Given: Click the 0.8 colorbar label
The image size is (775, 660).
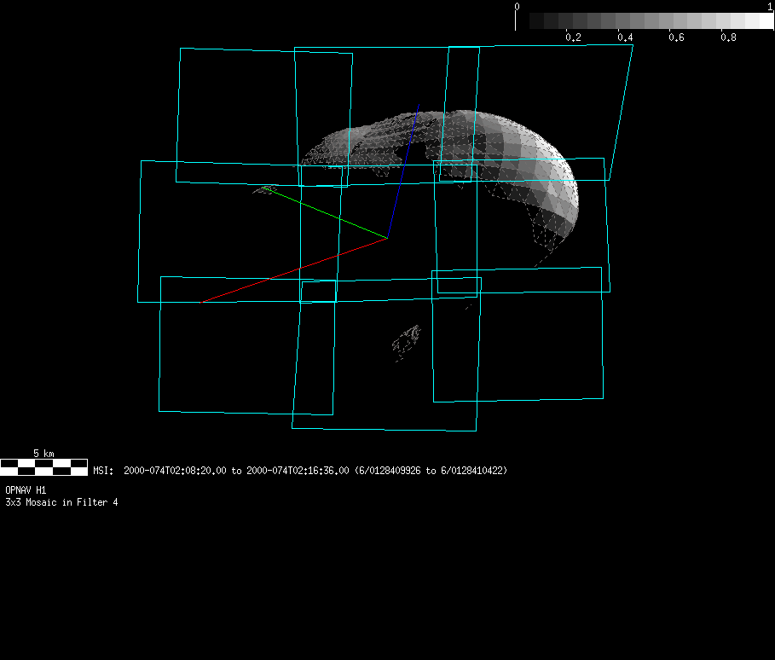Looking at the screenshot, I should click(728, 38).
